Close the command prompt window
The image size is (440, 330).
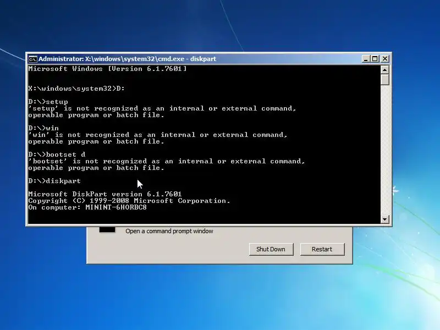click(385, 59)
